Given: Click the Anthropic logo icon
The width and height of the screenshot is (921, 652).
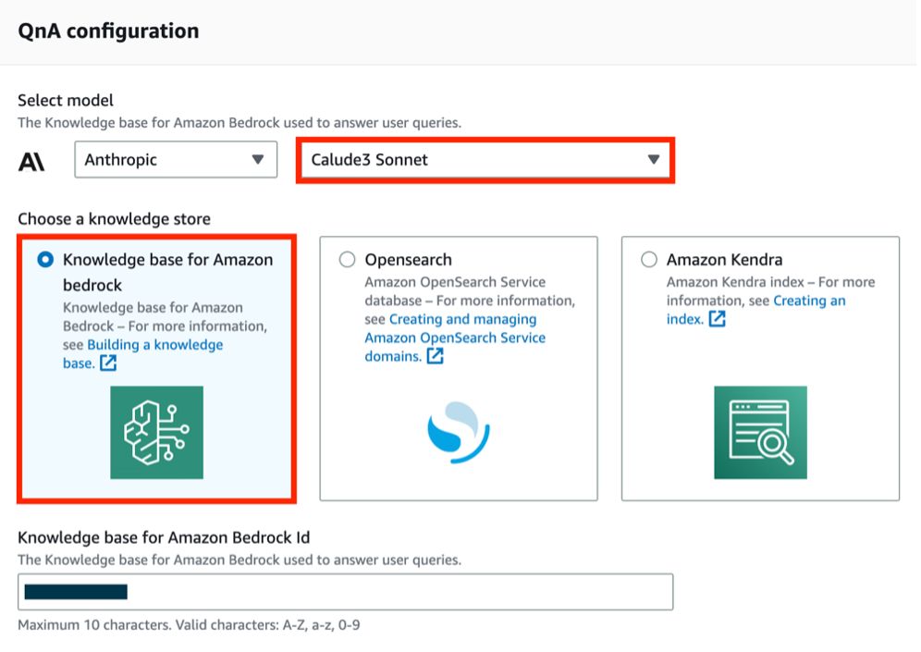Looking at the screenshot, I should [x=31, y=160].
